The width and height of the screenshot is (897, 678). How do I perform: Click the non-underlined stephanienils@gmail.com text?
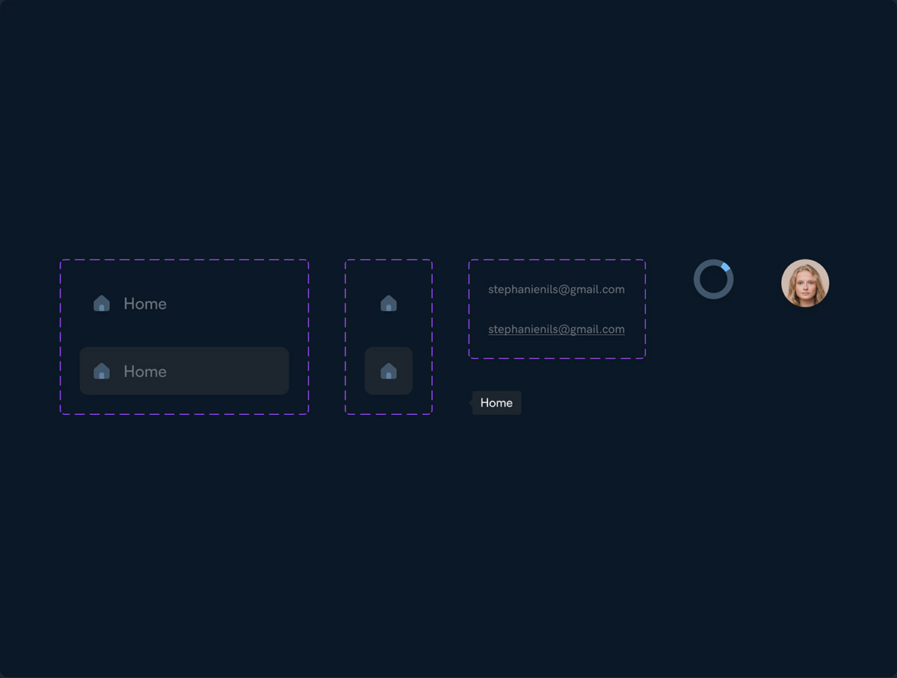click(x=556, y=289)
